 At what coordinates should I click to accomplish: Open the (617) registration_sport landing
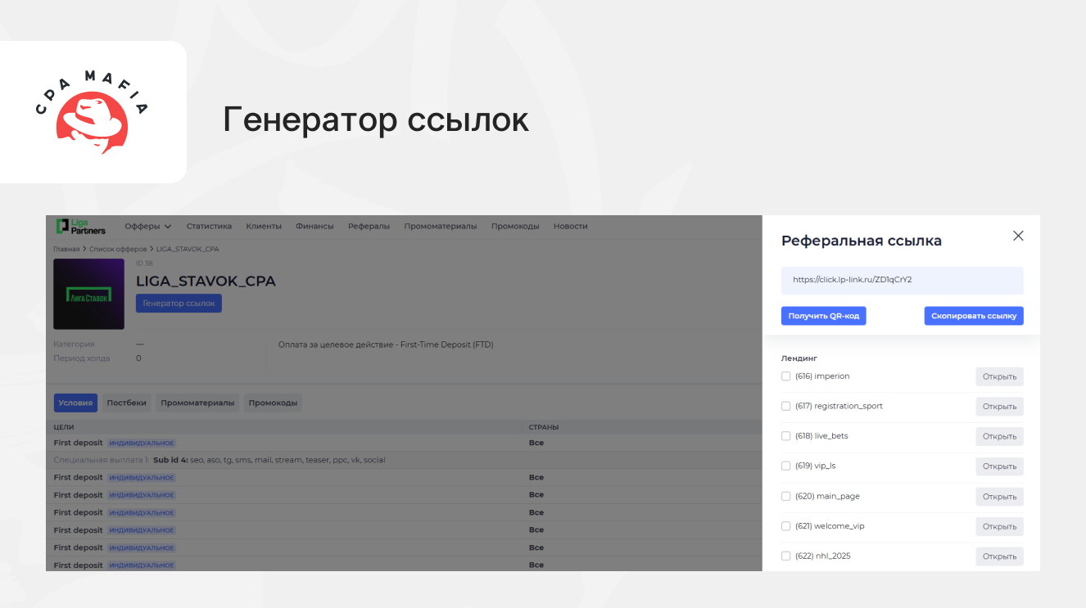click(999, 407)
